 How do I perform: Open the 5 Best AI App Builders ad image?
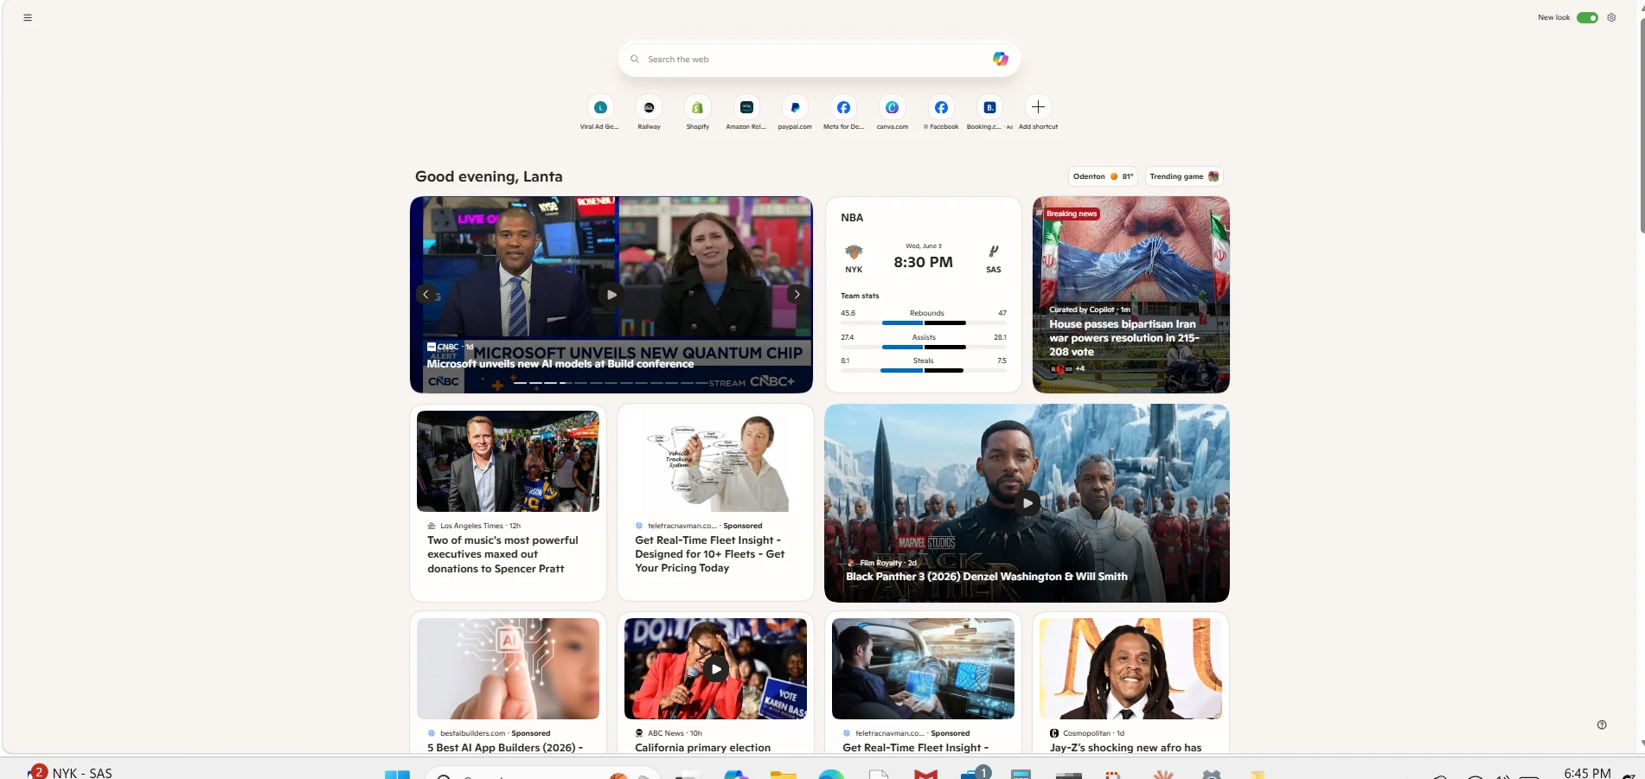[508, 668]
